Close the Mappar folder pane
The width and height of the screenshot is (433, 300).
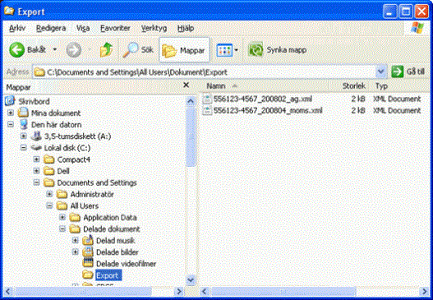187,85
